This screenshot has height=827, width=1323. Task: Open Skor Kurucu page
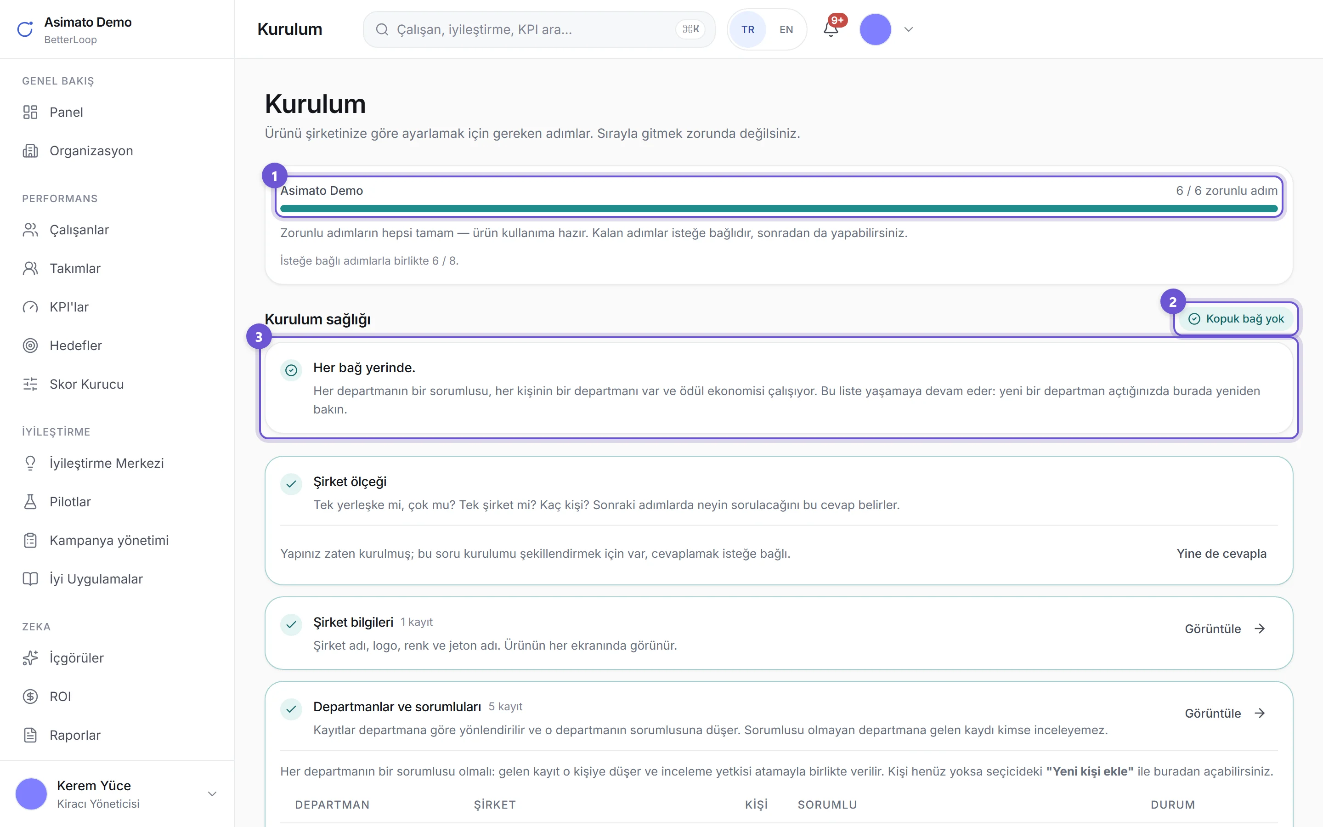[x=117, y=385]
